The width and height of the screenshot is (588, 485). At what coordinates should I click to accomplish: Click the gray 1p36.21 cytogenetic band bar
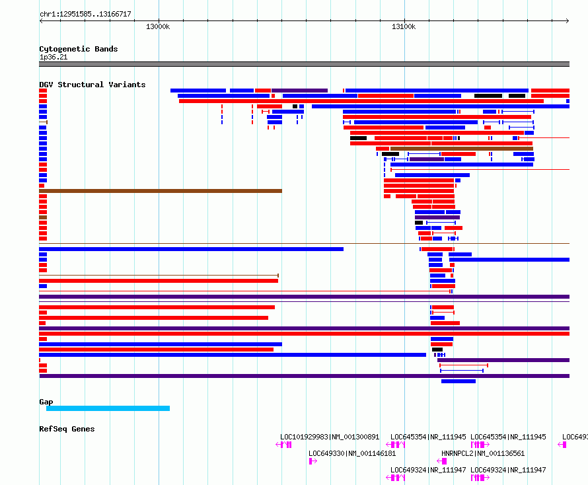coord(304,64)
